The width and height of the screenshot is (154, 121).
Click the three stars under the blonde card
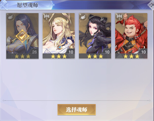coord(59,56)
